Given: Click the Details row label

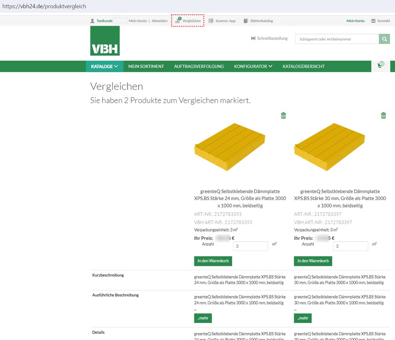Looking at the screenshot, I should [x=98, y=332].
